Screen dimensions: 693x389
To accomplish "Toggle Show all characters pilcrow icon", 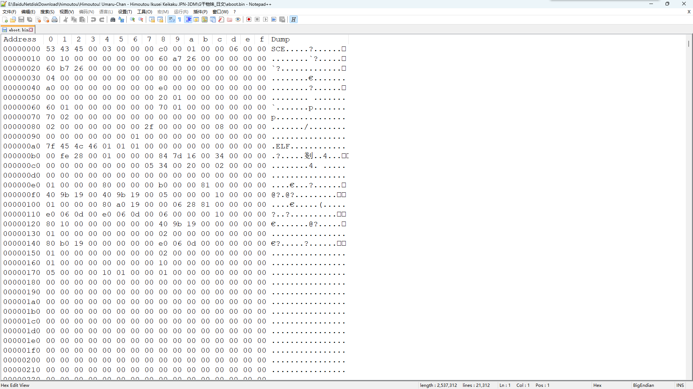I will (180, 19).
